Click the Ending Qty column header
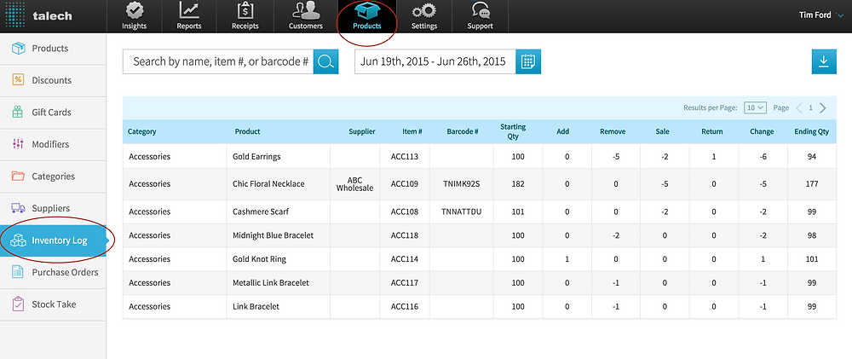 811,131
